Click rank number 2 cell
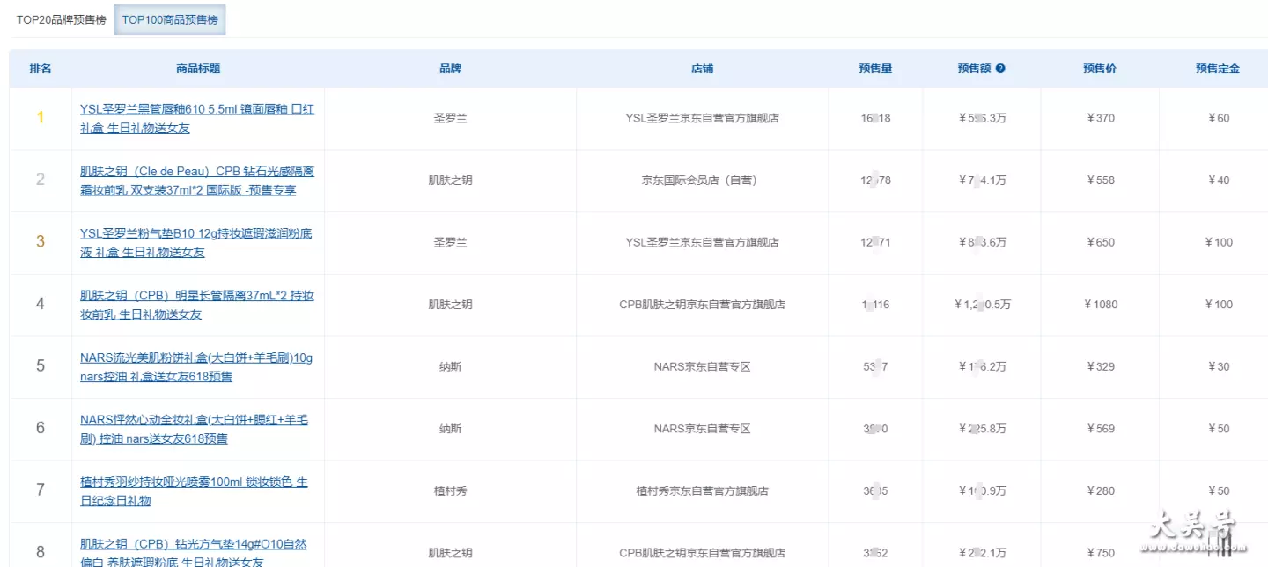 point(41,180)
